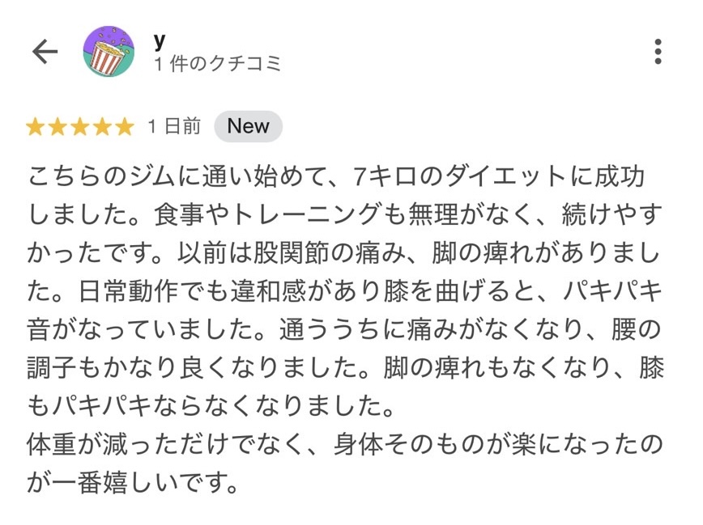This screenshot has width=703, height=525.
Task: Click the first rating star
Action: (36, 127)
